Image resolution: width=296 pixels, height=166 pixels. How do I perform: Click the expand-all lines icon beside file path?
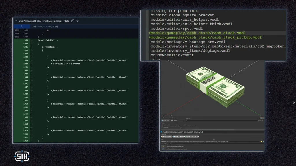click(77, 21)
